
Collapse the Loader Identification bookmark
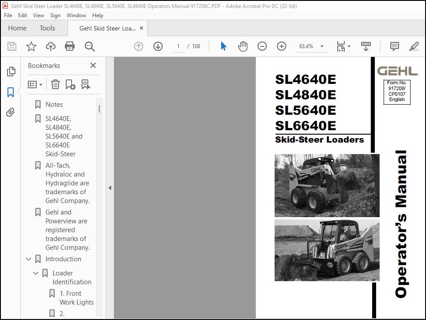pos(36,273)
